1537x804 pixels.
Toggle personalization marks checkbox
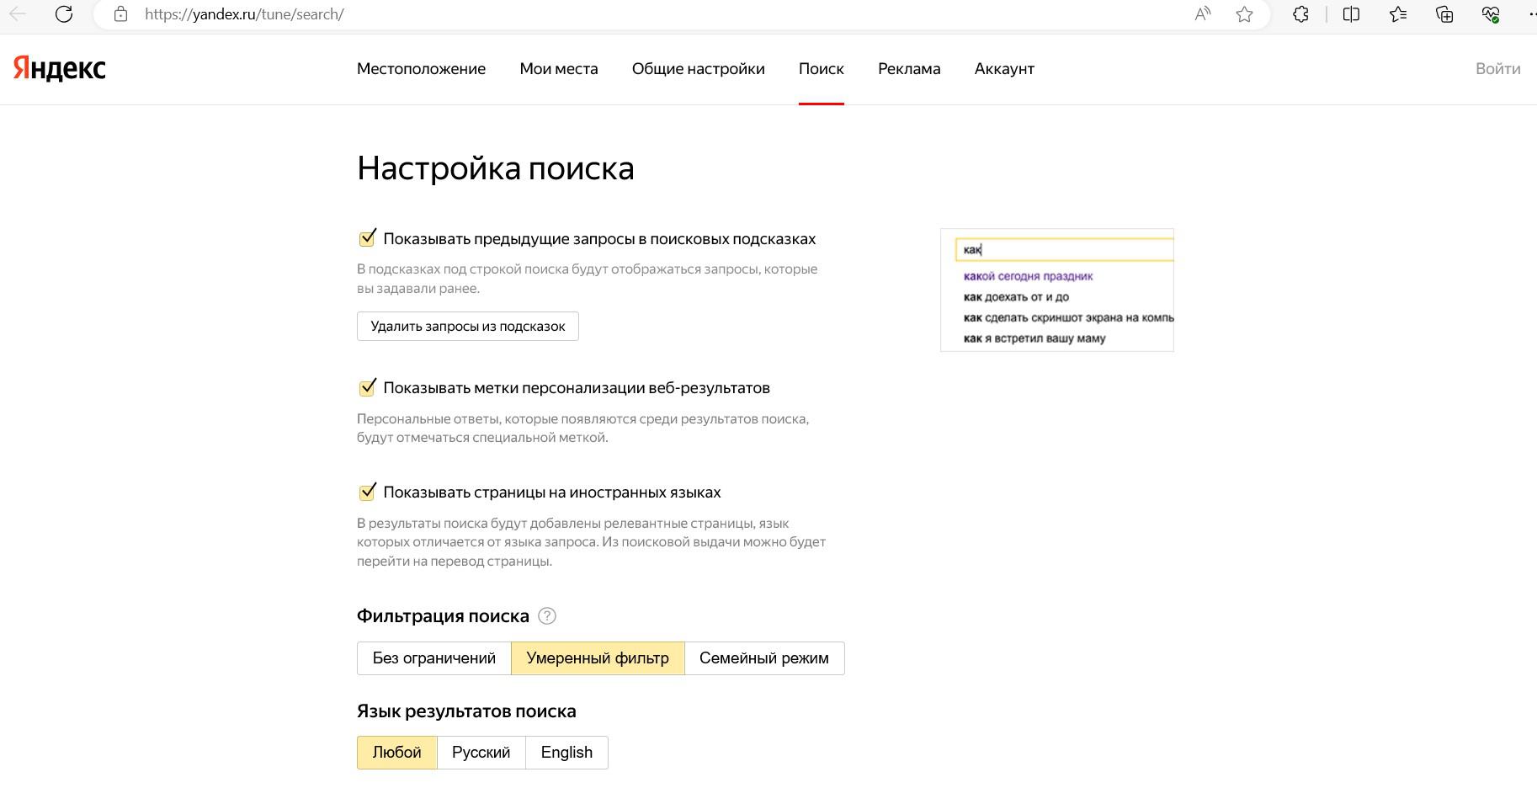tap(367, 388)
